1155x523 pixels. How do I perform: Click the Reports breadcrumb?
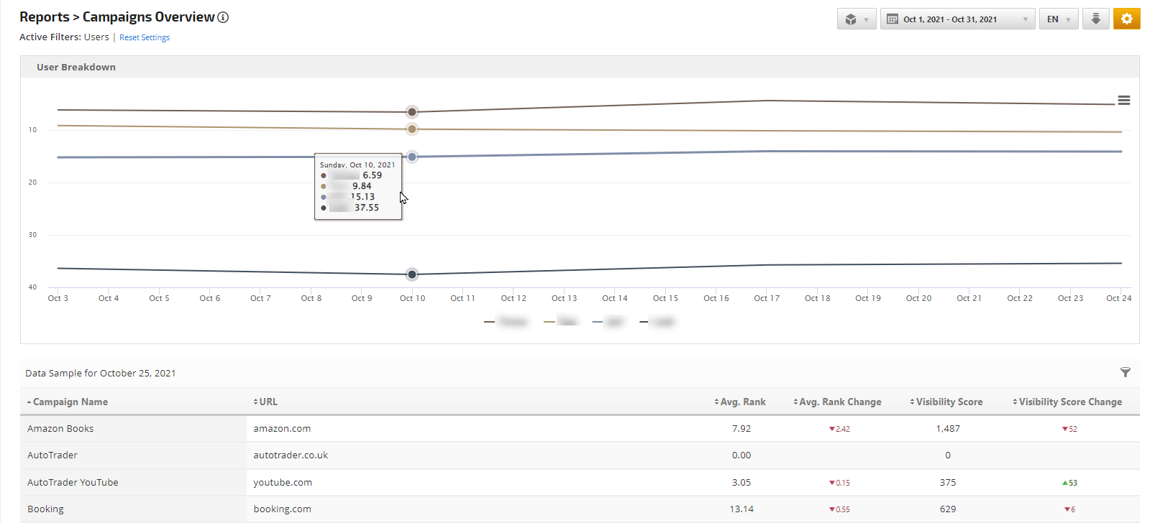tap(44, 17)
